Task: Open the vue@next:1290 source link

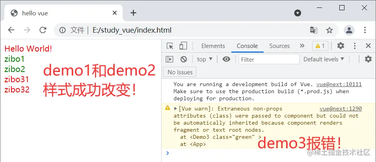Action: coord(341,109)
